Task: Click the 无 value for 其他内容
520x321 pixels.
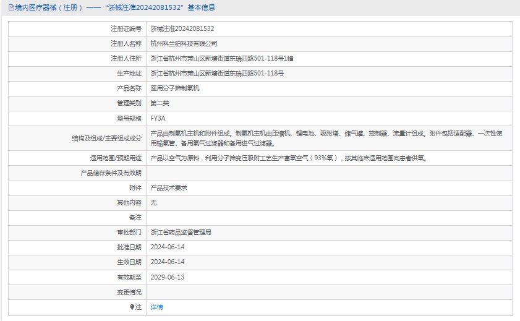Action: click(x=154, y=202)
